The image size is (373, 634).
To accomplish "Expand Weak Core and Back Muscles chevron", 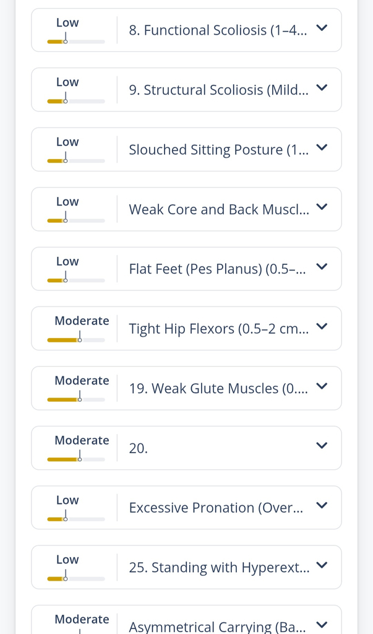I will click(x=321, y=207).
